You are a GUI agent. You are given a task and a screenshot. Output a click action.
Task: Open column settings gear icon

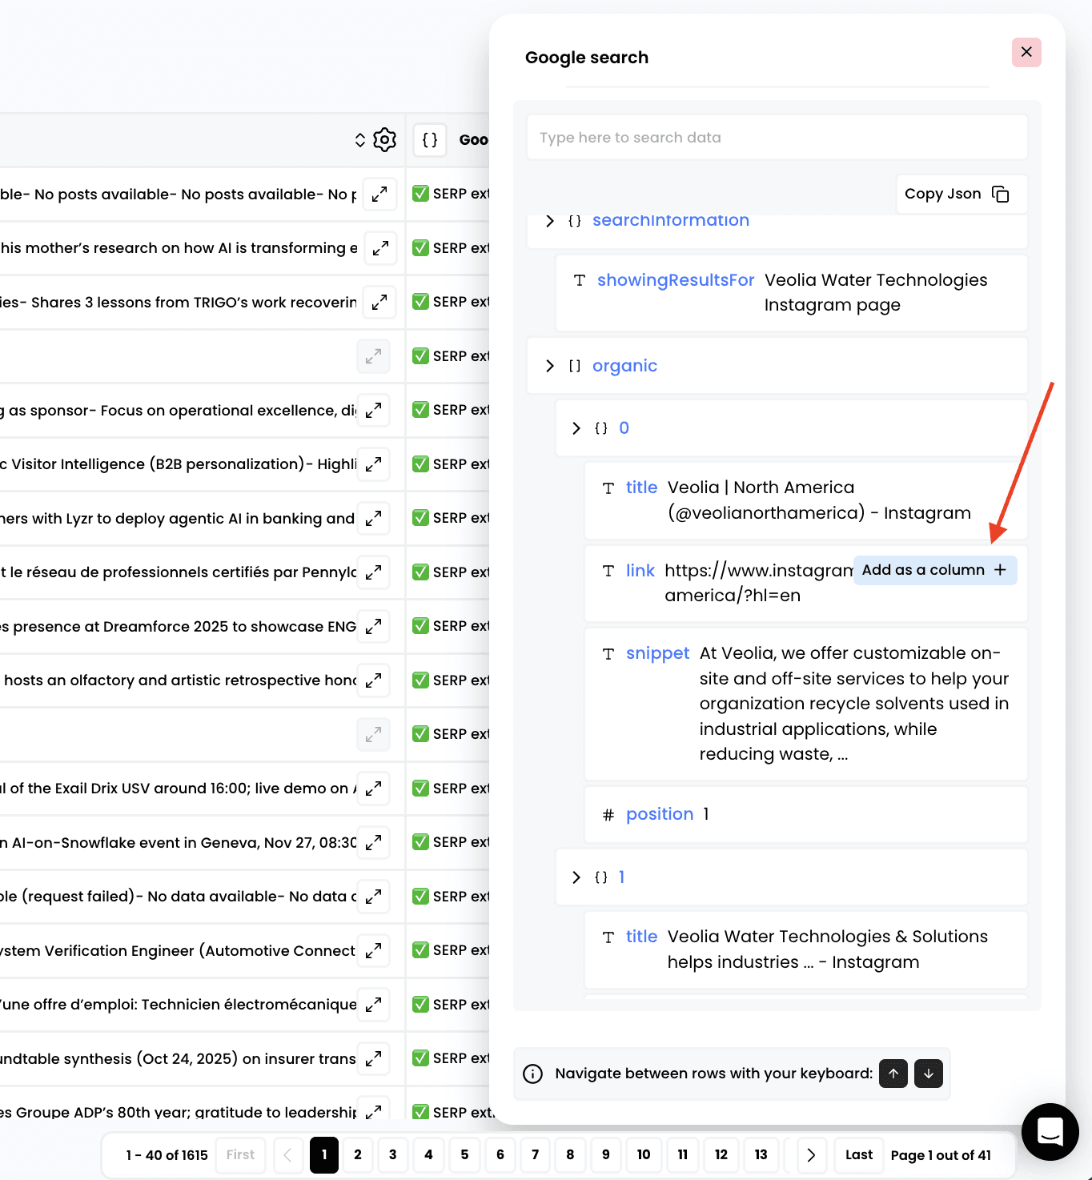coord(385,140)
